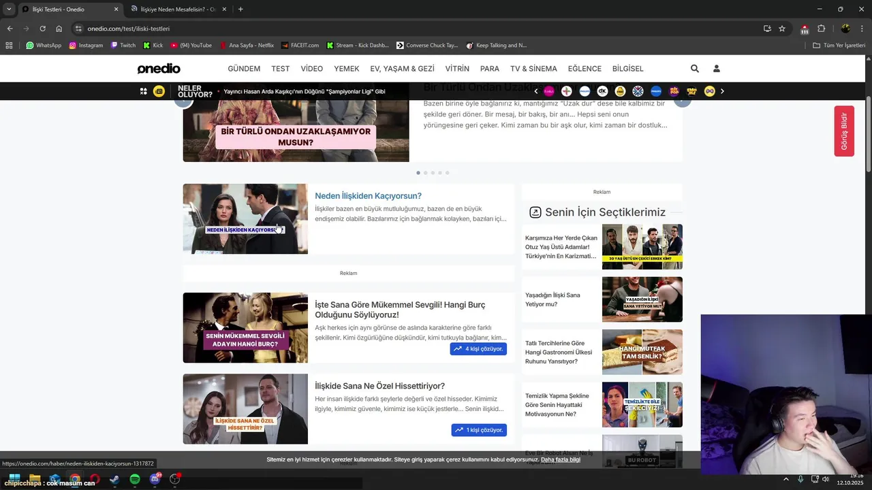Click the page vertical scrollbar thumb
This screenshot has width=872, height=490.
[869, 133]
